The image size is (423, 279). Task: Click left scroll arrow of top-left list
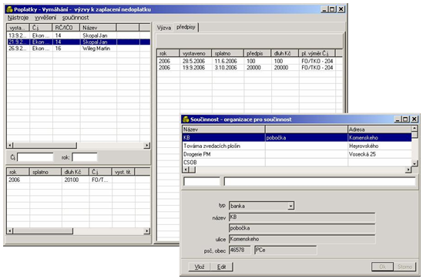(10, 146)
